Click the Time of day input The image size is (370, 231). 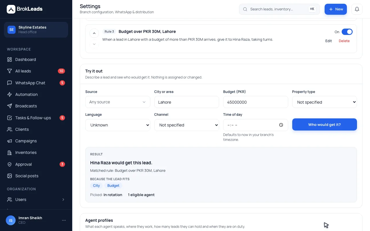click(256, 125)
